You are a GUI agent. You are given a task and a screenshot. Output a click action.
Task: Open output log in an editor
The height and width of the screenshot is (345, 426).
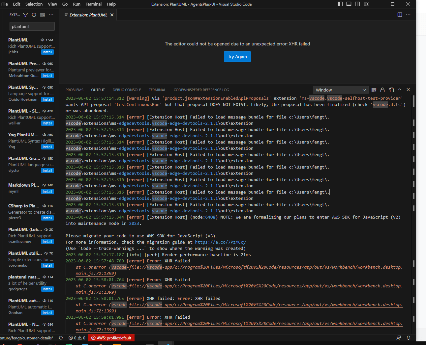click(391, 90)
